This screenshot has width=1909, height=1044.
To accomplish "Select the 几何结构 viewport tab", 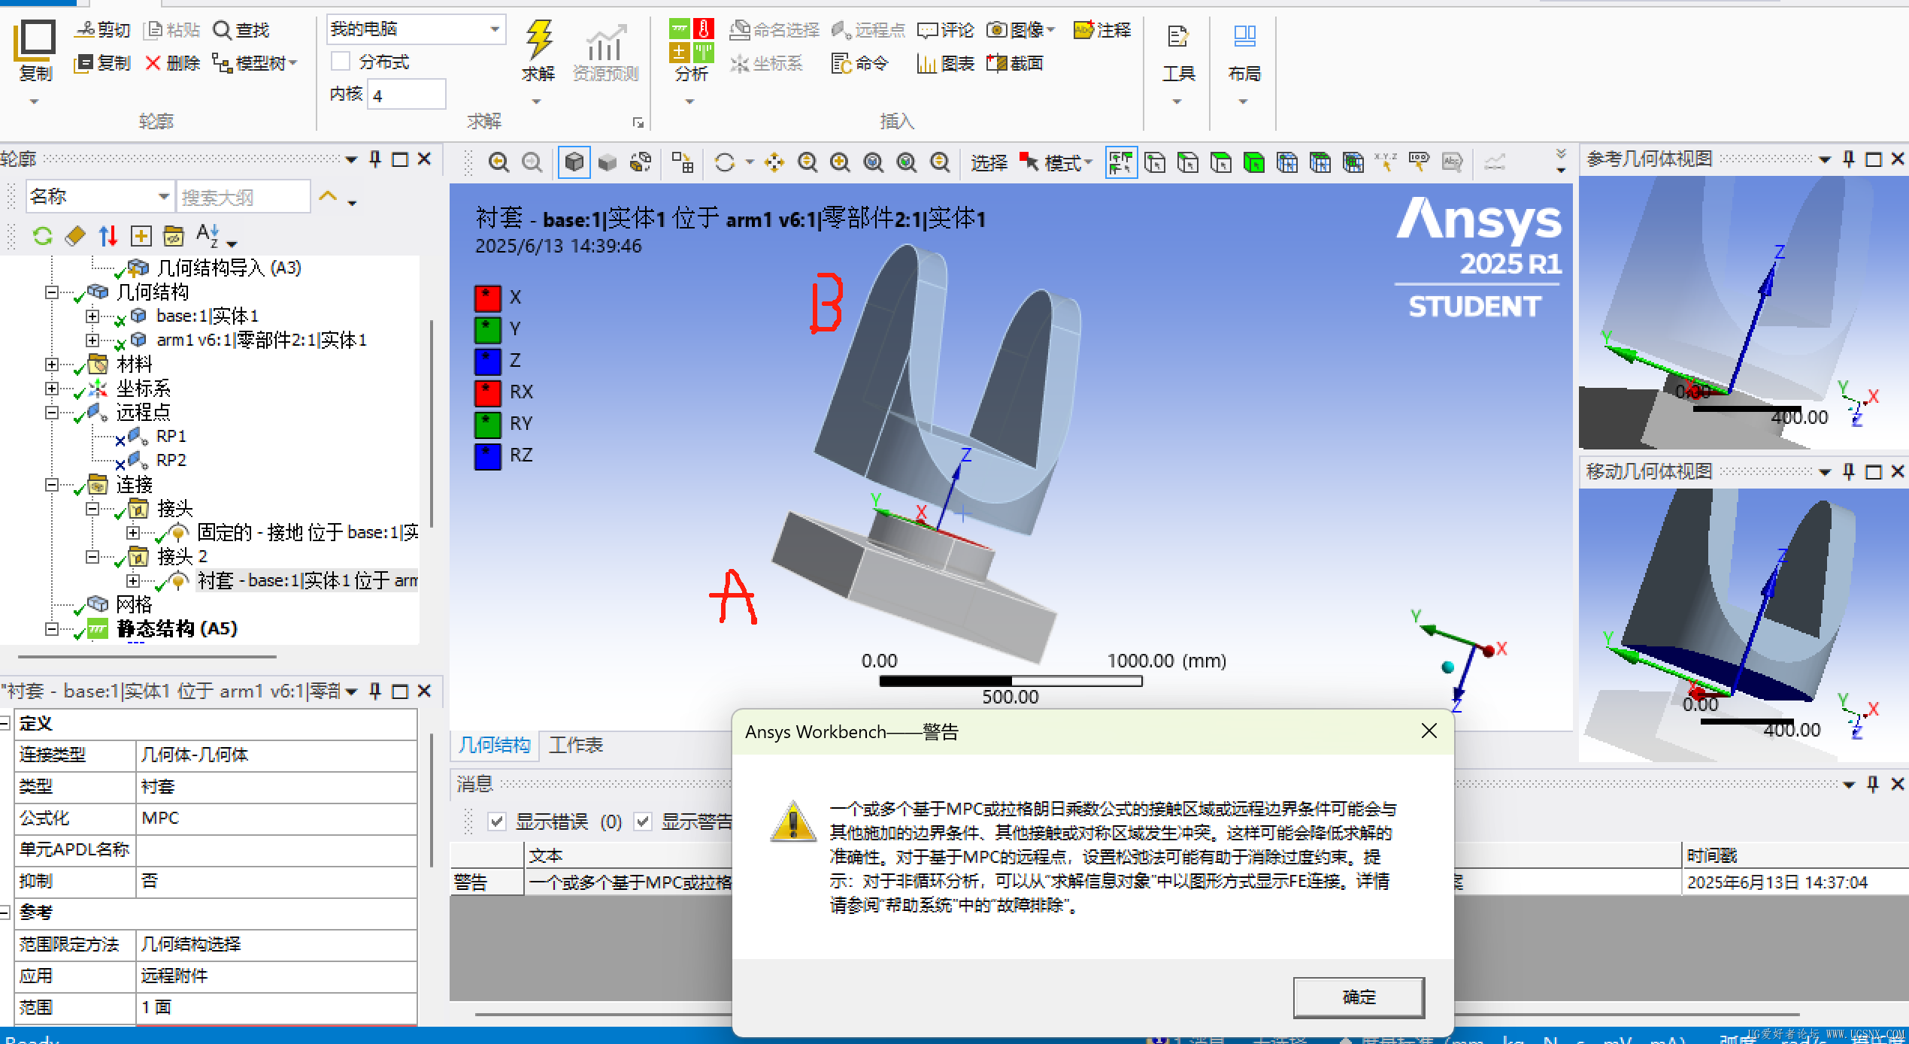I will coord(494,745).
